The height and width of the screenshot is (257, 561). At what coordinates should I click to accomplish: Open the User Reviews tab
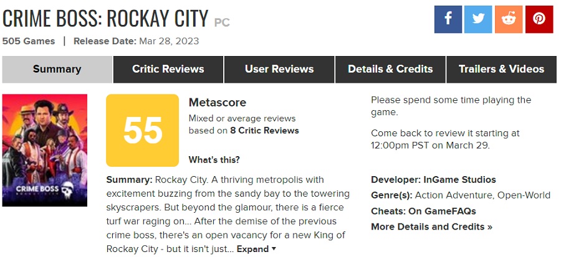coord(279,69)
